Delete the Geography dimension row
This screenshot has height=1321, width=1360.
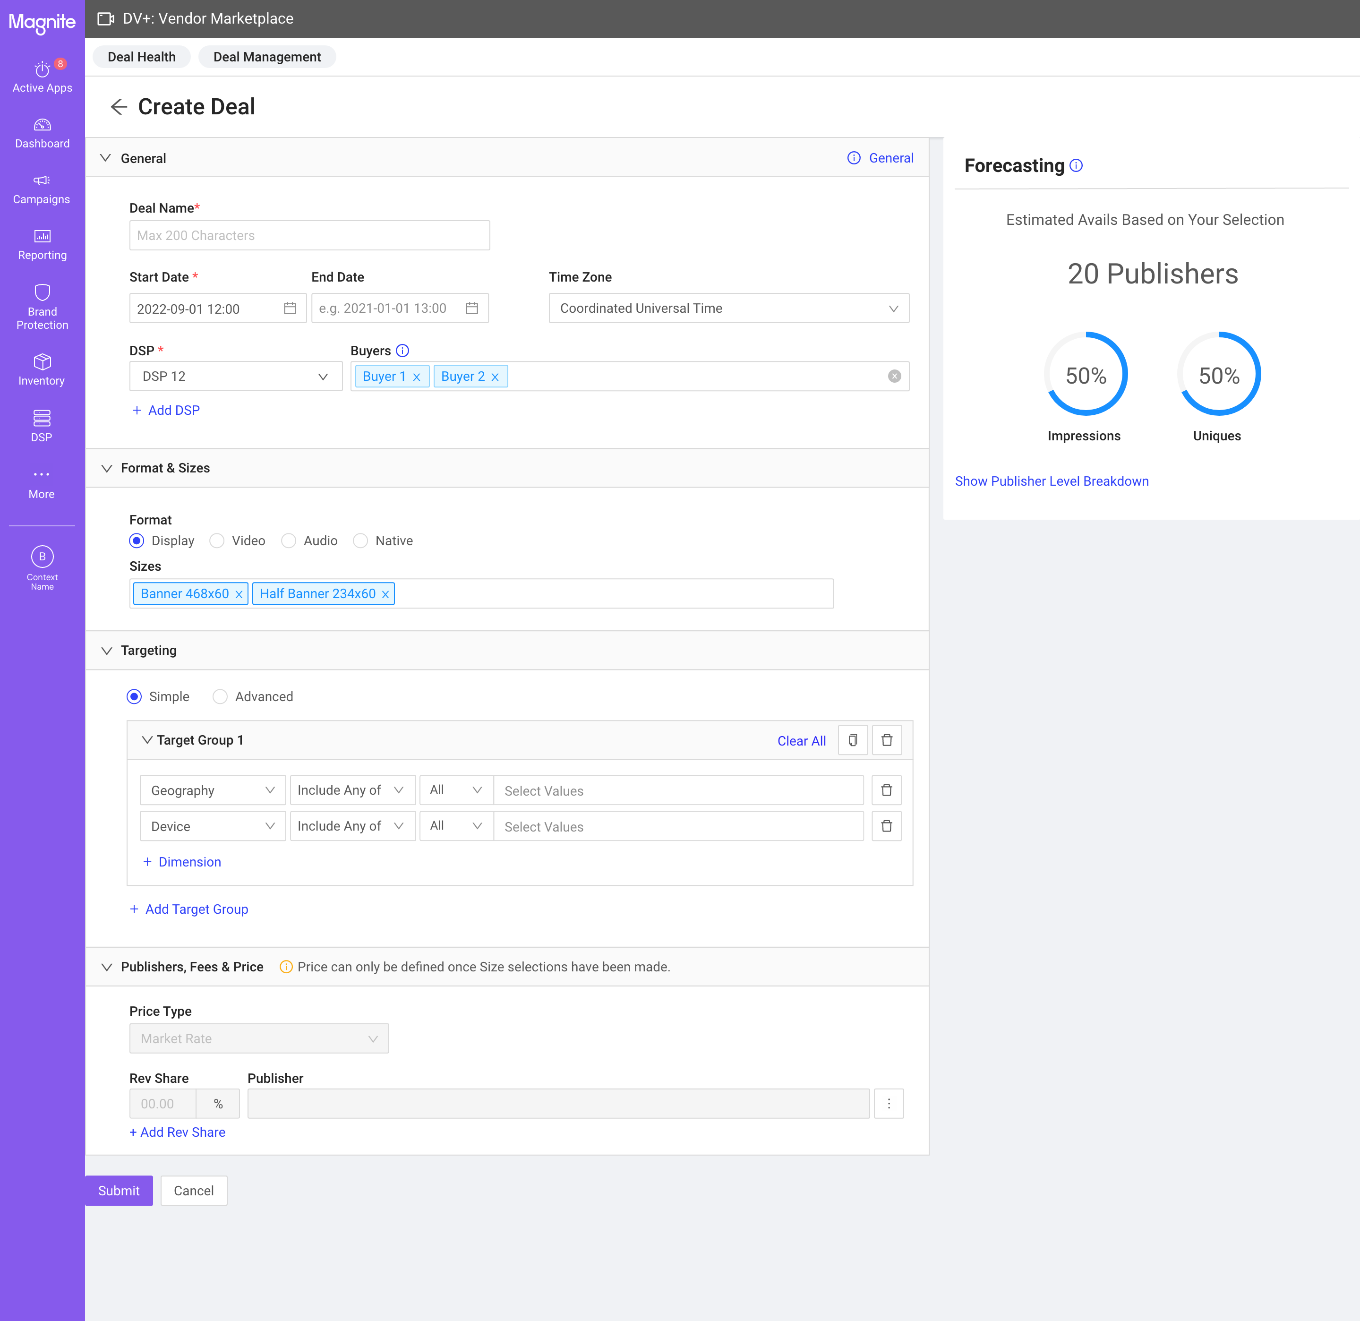pos(886,790)
